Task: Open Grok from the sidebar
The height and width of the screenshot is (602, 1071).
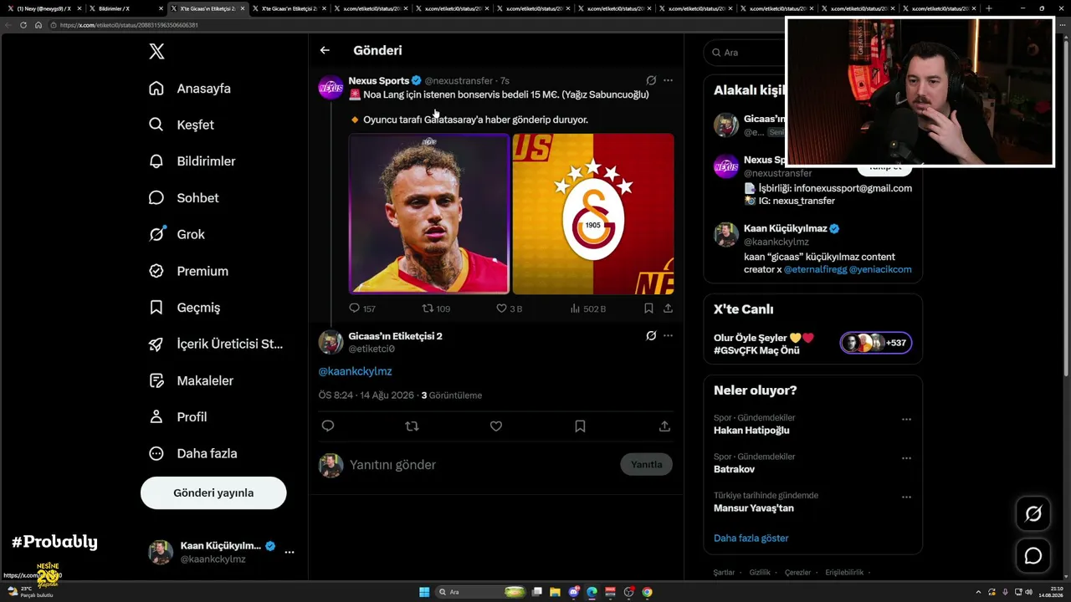Action: (177, 234)
